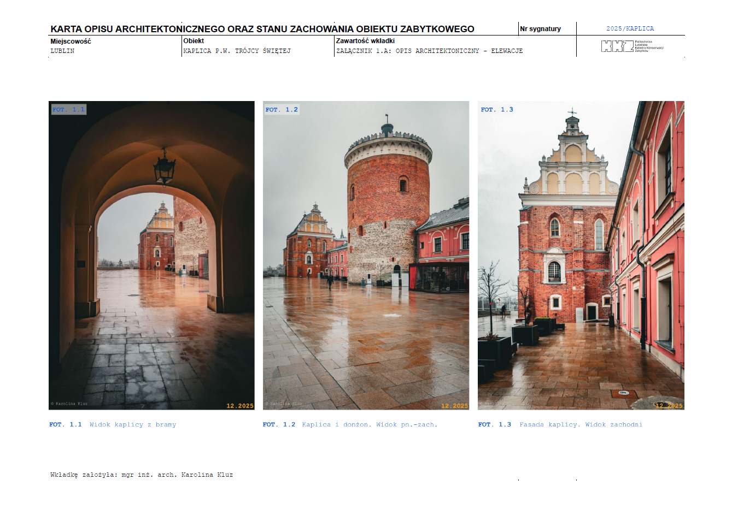Select the locality value 'LUBLIN'
Viewport: 732px width, 515px height.
pyautogui.click(x=62, y=51)
